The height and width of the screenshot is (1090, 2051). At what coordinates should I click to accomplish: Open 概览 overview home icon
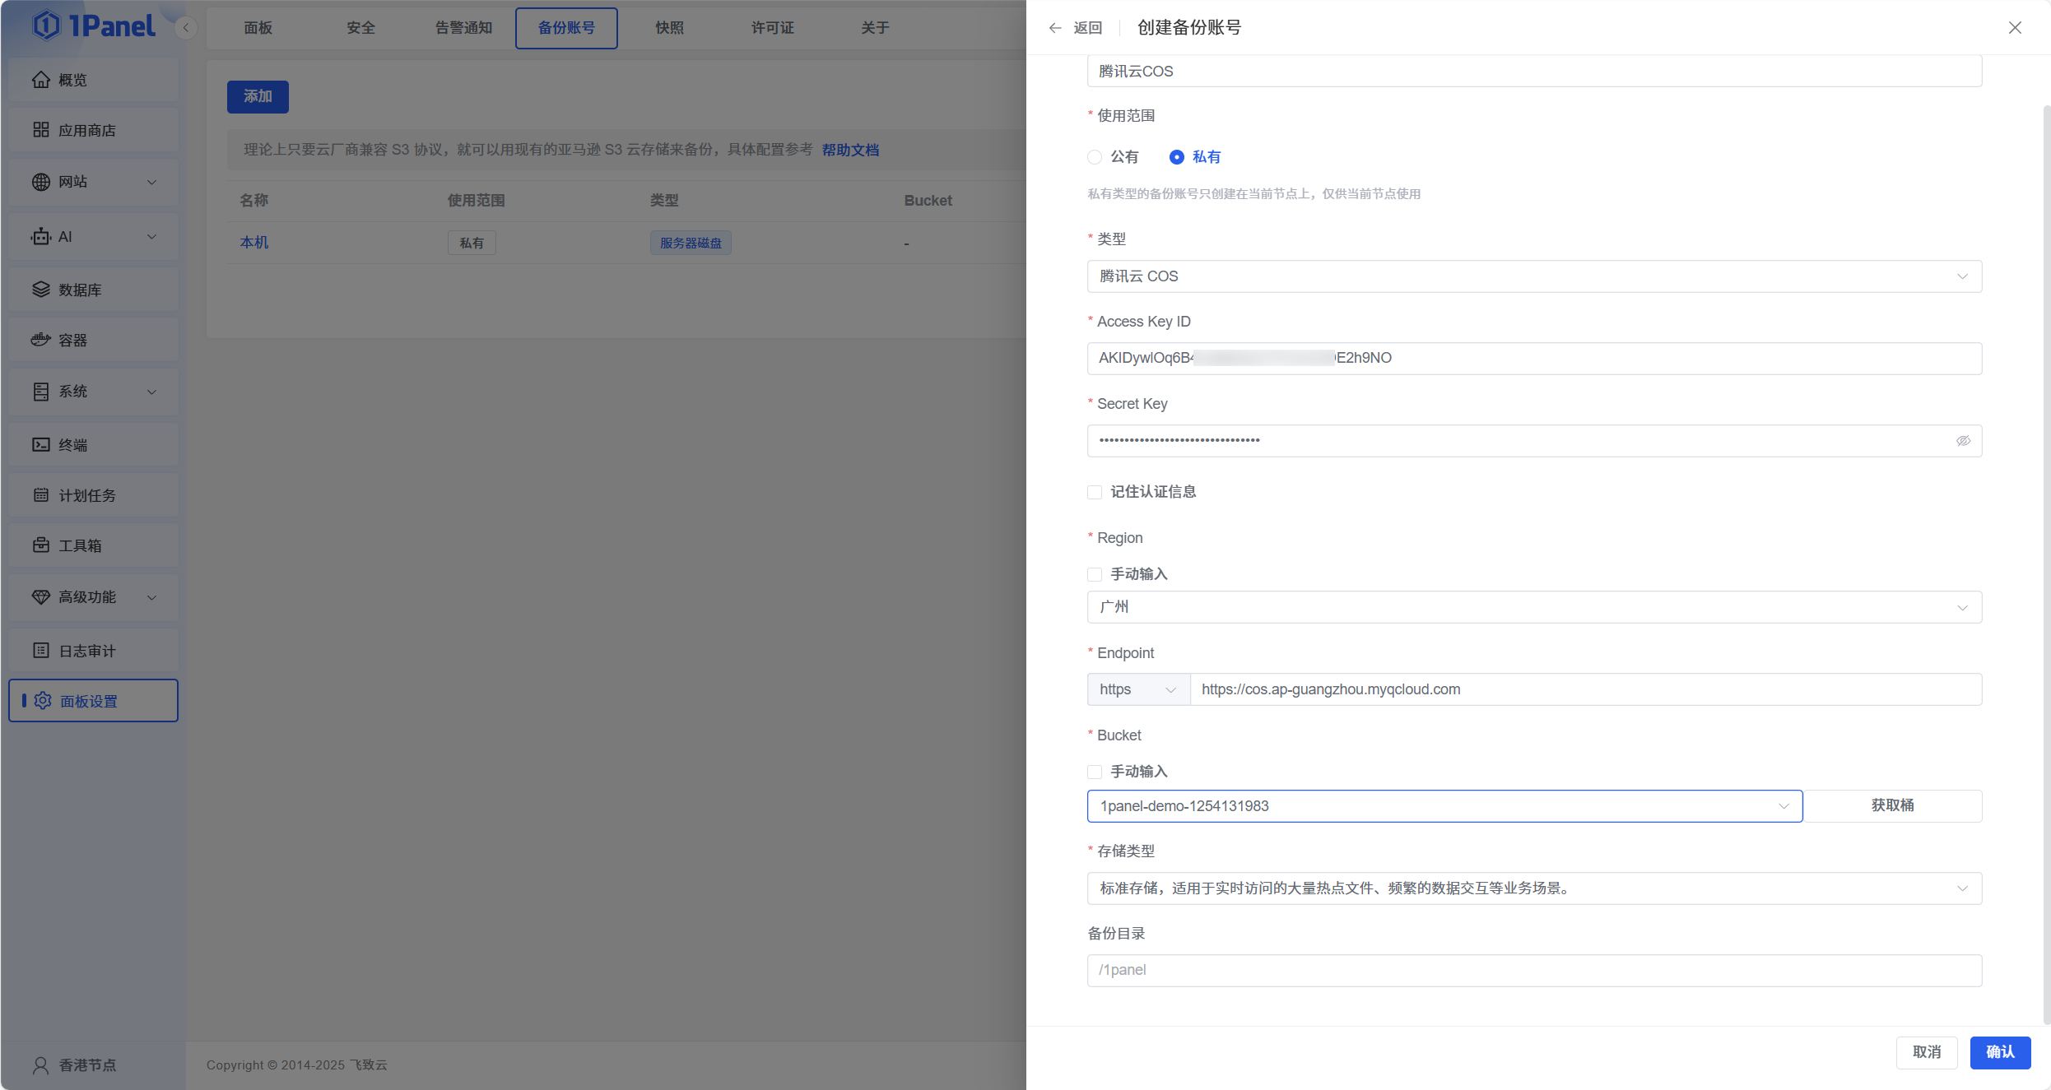[x=41, y=80]
